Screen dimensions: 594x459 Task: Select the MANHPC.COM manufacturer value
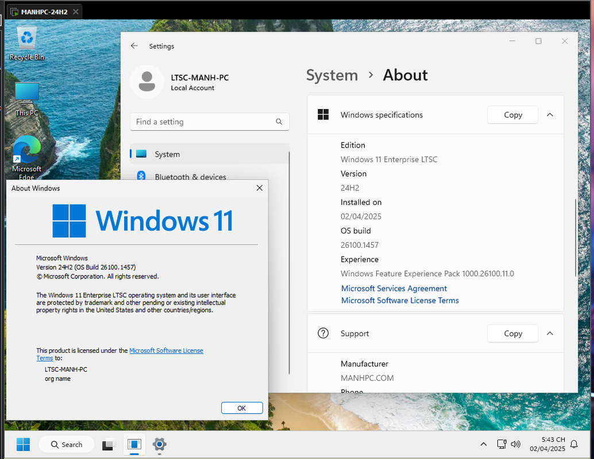pyautogui.click(x=367, y=378)
